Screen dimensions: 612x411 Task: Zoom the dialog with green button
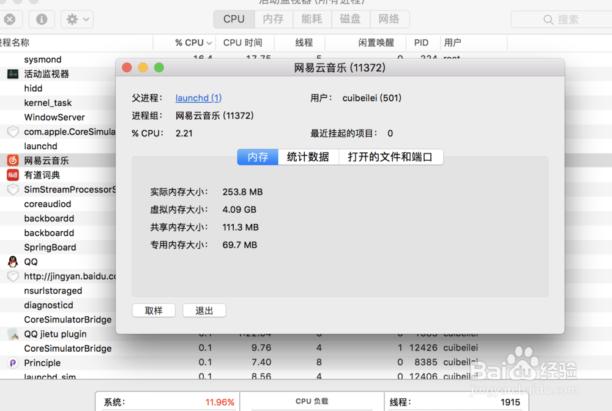click(159, 67)
